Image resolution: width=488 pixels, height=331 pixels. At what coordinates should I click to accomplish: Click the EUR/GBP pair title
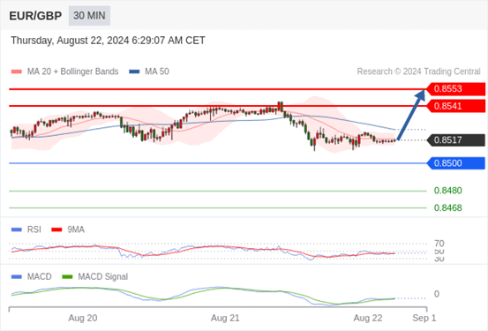pyautogui.click(x=35, y=16)
